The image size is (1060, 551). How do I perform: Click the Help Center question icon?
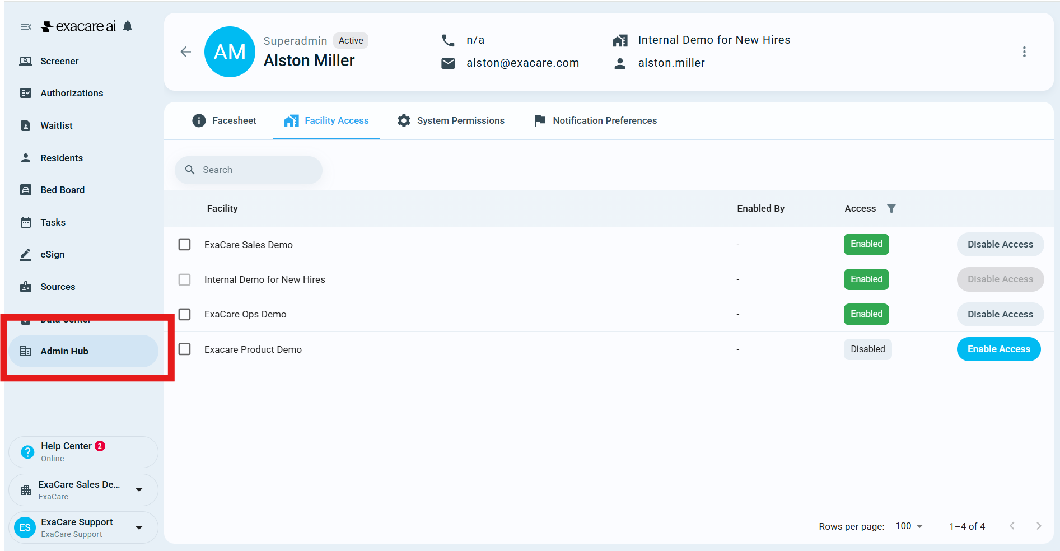(27, 452)
